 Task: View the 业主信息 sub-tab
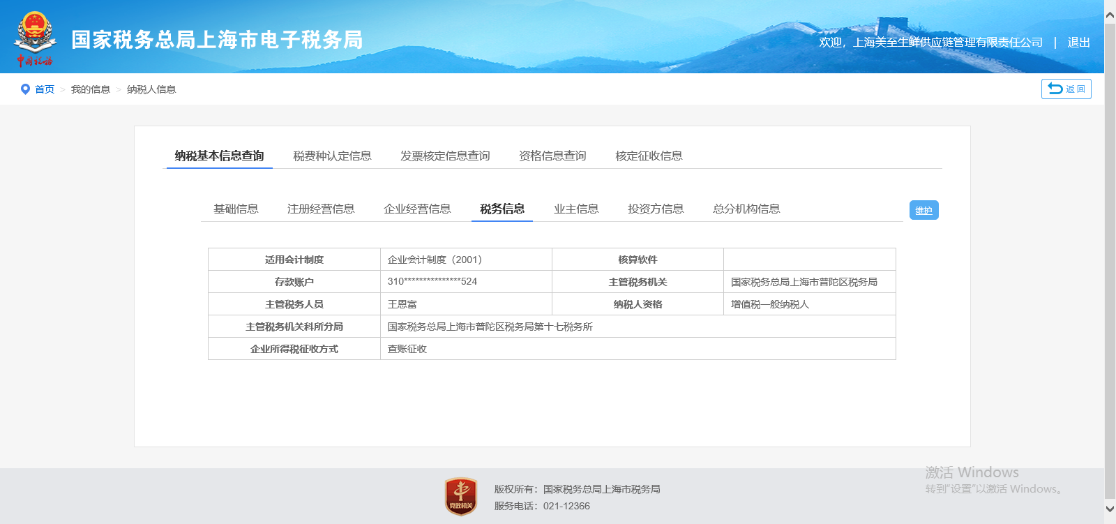pos(576,209)
